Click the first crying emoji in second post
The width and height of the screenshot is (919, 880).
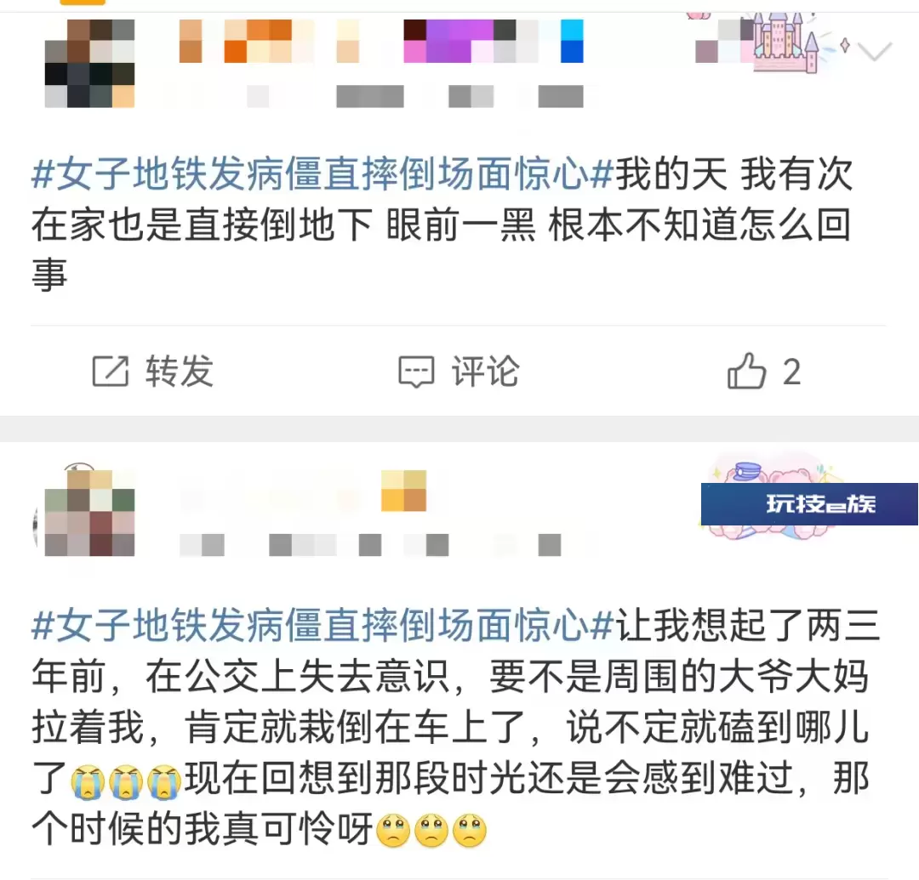click(x=88, y=781)
